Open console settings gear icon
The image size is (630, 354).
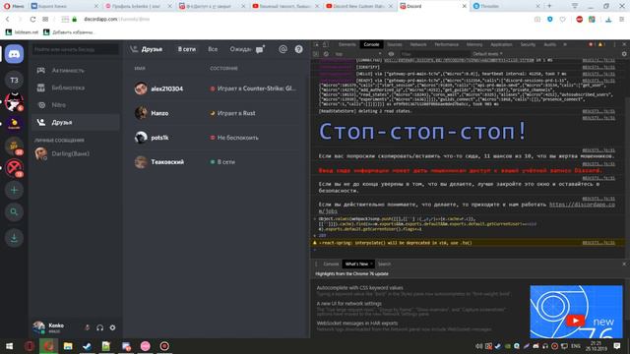coord(624,54)
